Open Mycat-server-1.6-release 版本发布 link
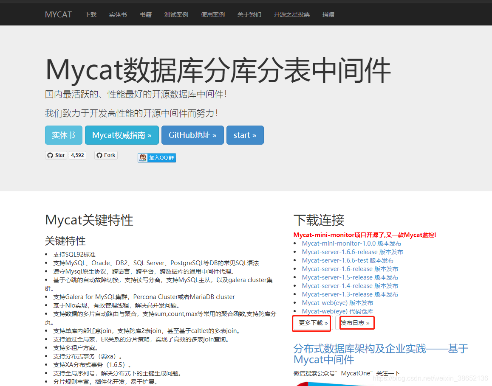This screenshot has height=386, width=492. (x=350, y=269)
